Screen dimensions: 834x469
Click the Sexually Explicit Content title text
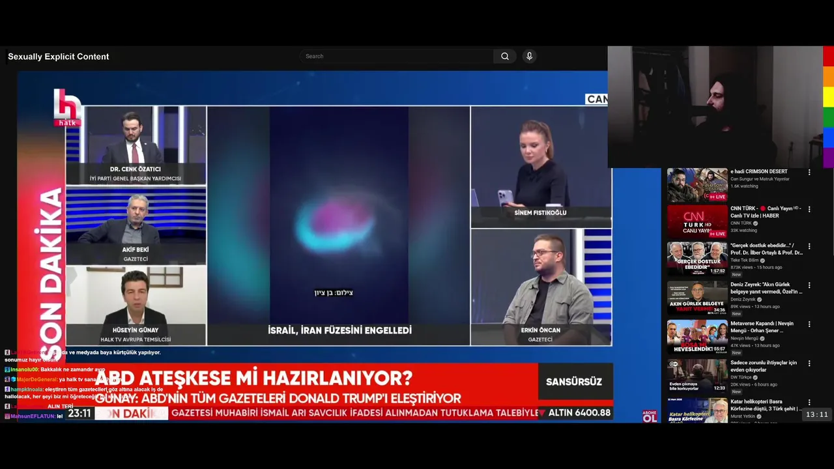click(x=59, y=57)
